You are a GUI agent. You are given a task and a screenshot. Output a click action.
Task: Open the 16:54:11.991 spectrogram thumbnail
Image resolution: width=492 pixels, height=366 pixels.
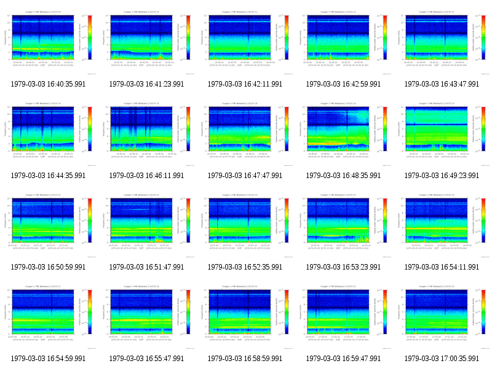442,225
